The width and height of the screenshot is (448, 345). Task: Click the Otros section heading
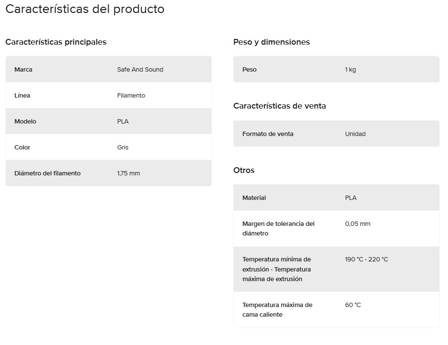coord(244,170)
